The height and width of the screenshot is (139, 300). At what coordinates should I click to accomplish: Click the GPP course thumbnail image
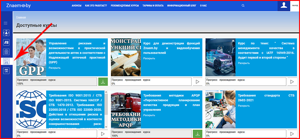pos(31,57)
